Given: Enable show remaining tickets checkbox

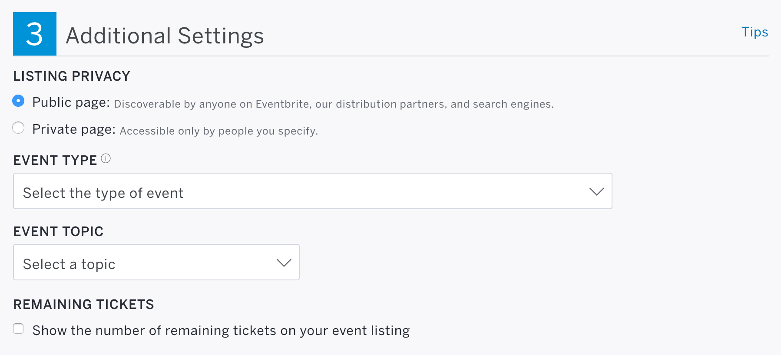Looking at the screenshot, I should pyautogui.click(x=18, y=329).
